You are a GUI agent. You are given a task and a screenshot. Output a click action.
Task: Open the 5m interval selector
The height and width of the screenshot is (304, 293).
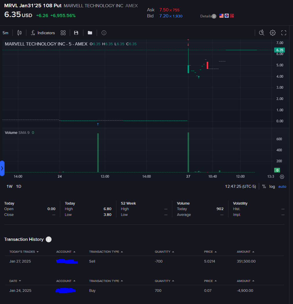click(x=6, y=33)
